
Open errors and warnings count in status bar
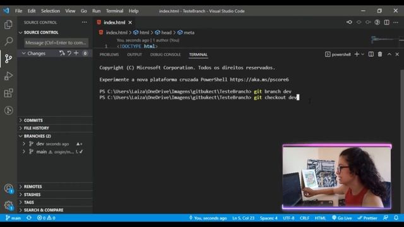[46, 218]
